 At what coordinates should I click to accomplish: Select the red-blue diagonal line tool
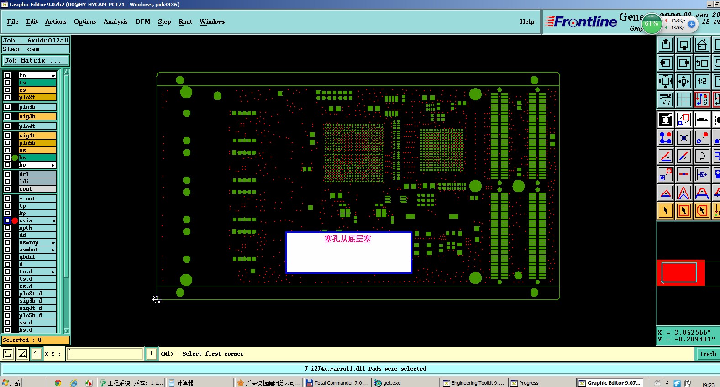coord(684,156)
